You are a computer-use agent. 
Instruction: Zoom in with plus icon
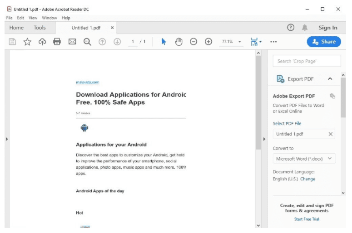coord(208,42)
